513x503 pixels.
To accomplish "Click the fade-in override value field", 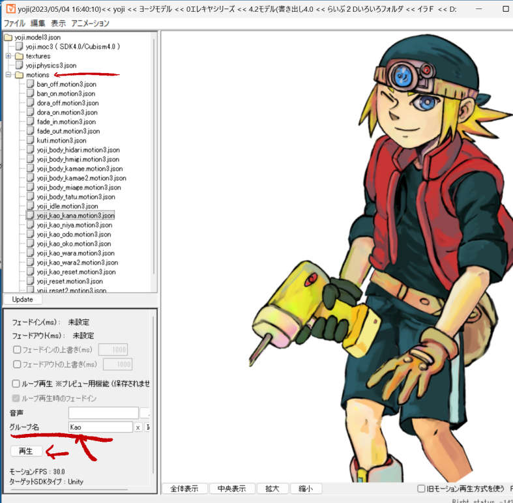I will (113, 350).
